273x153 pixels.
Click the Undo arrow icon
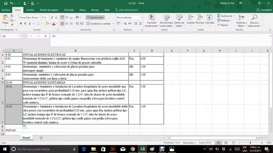tap(12, 3)
